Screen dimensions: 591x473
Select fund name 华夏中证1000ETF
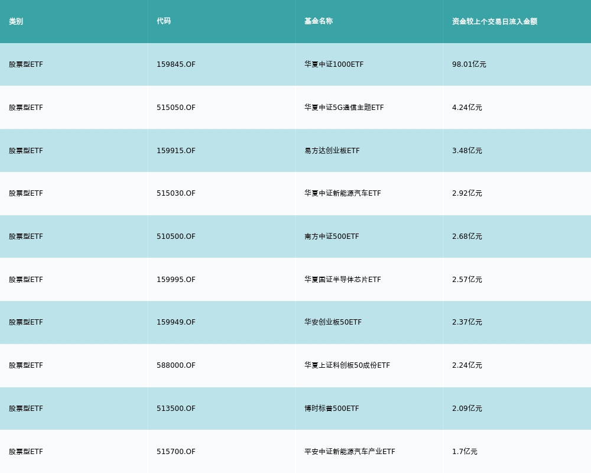(334, 64)
